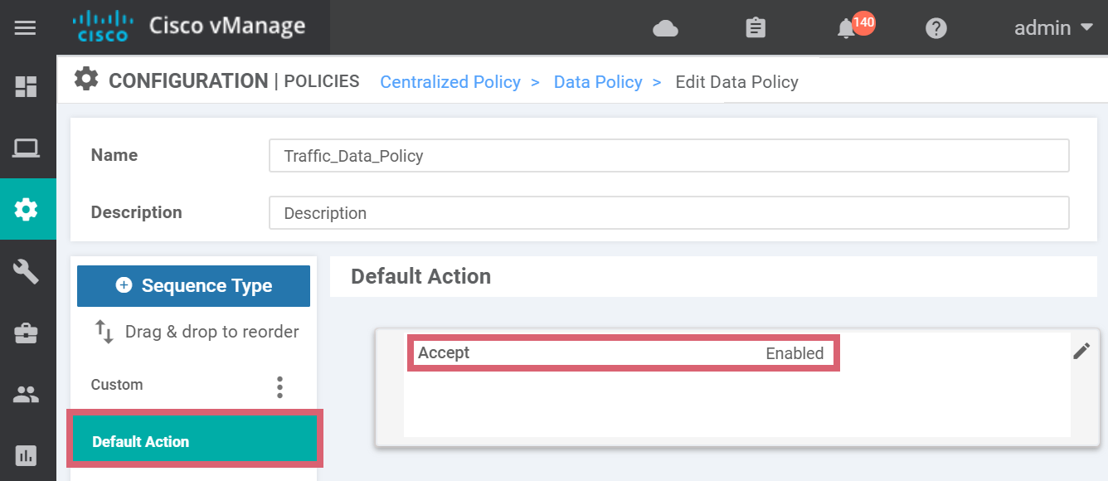The height and width of the screenshot is (481, 1108).
Task: Open the tasks clipboard icon
Action: coord(756,28)
